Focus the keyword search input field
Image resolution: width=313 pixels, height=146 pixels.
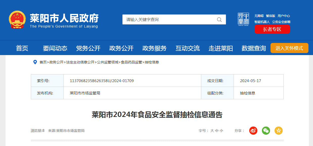pyautogui.click(x=169, y=19)
